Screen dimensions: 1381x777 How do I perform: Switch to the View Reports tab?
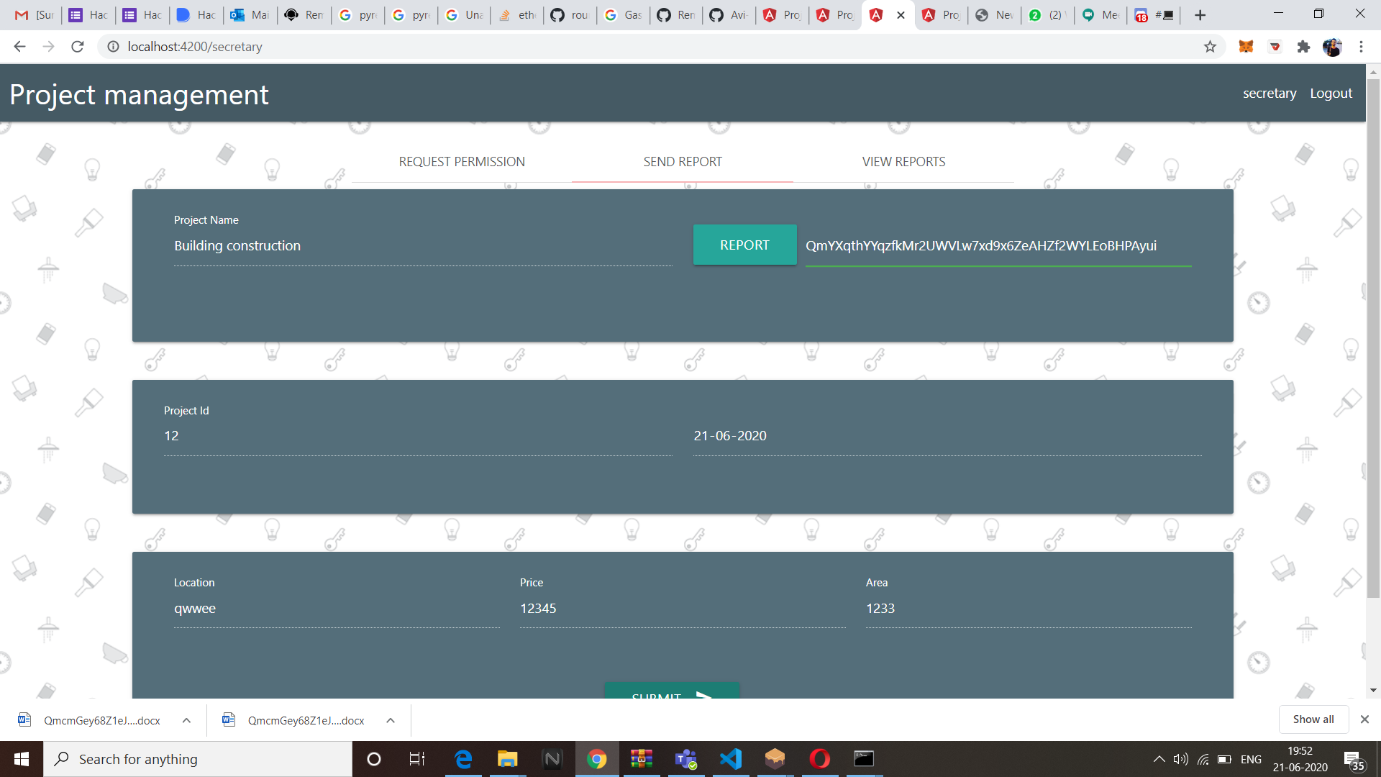click(903, 162)
